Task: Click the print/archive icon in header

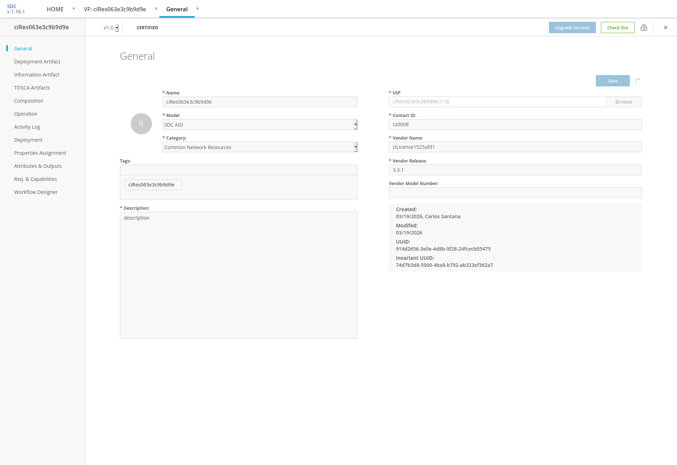Action: (x=644, y=27)
